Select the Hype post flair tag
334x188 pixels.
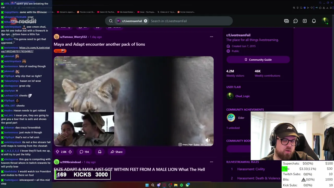point(60,51)
